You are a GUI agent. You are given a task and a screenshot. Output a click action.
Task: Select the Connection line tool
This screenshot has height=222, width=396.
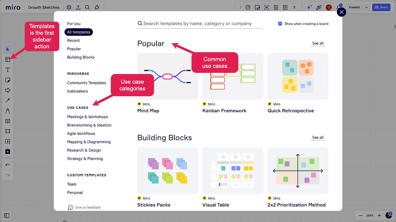tap(8, 101)
